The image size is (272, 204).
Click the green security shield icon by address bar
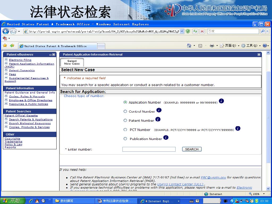(x=188, y=31)
